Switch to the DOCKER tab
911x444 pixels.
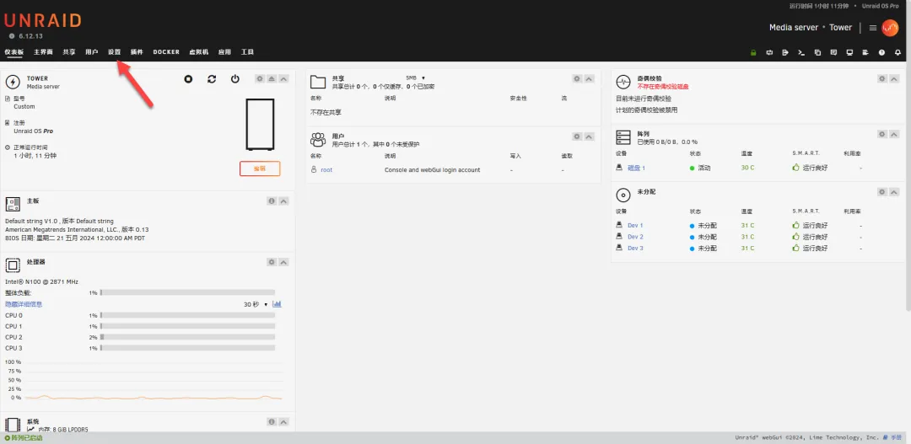click(166, 52)
